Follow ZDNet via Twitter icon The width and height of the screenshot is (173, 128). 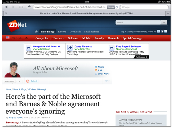point(158,31)
